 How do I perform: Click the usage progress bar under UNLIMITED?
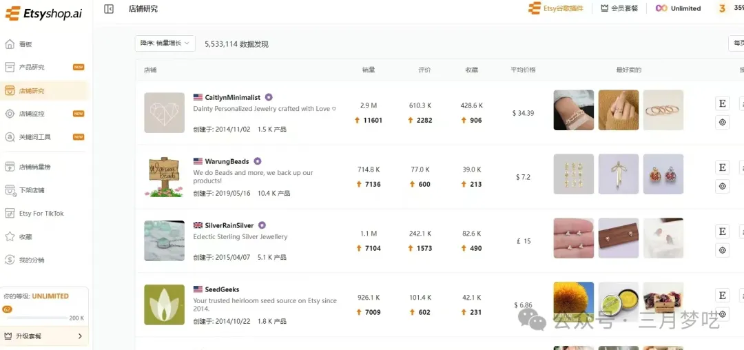(x=36, y=318)
